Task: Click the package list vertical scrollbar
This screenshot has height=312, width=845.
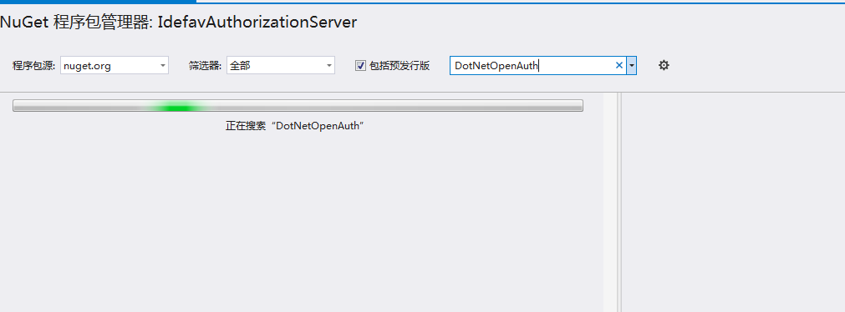Action: tap(611, 202)
